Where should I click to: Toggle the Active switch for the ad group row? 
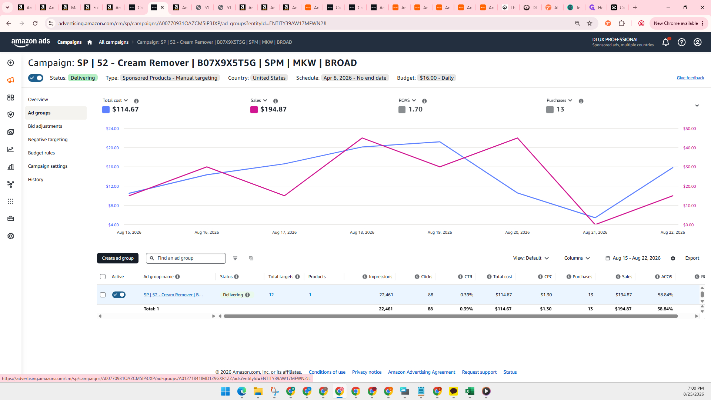(119, 295)
